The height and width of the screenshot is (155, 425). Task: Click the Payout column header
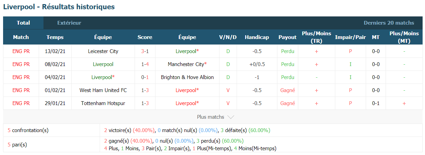coord(287,37)
